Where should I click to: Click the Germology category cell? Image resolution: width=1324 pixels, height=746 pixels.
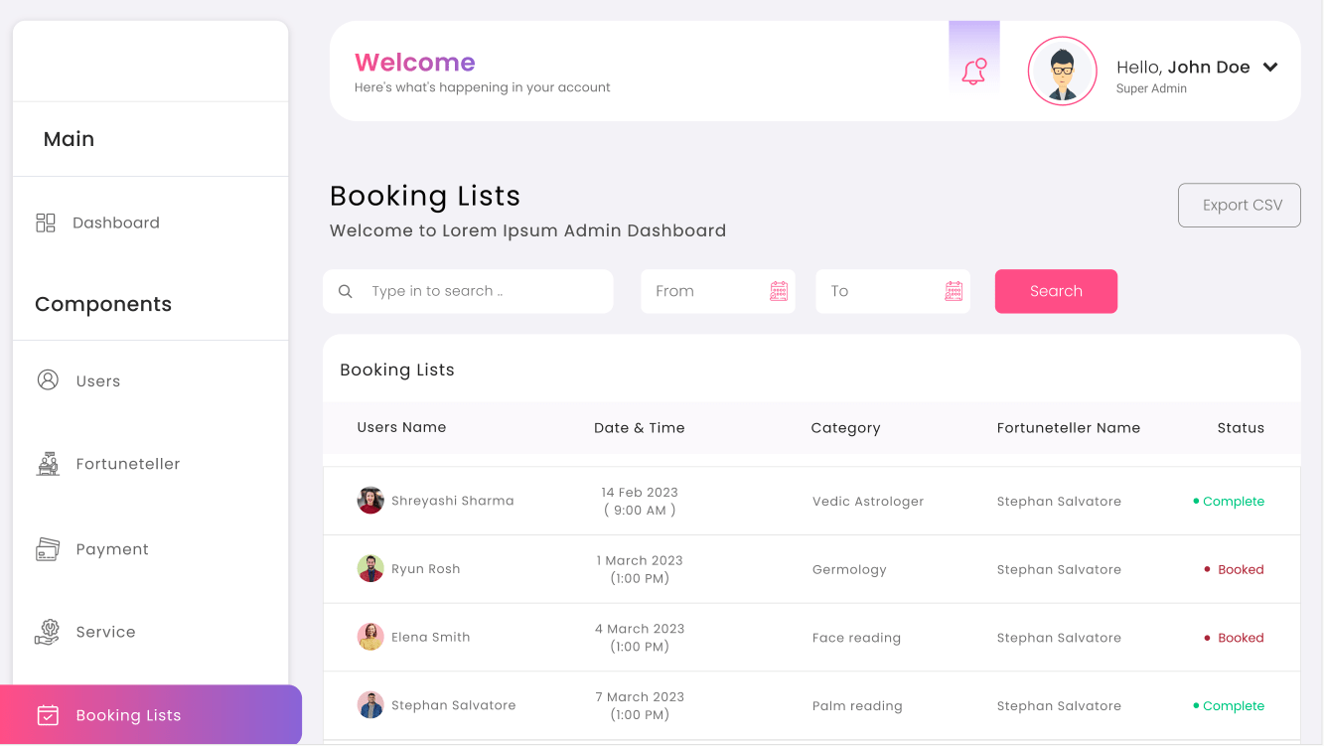(x=849, y=570)
